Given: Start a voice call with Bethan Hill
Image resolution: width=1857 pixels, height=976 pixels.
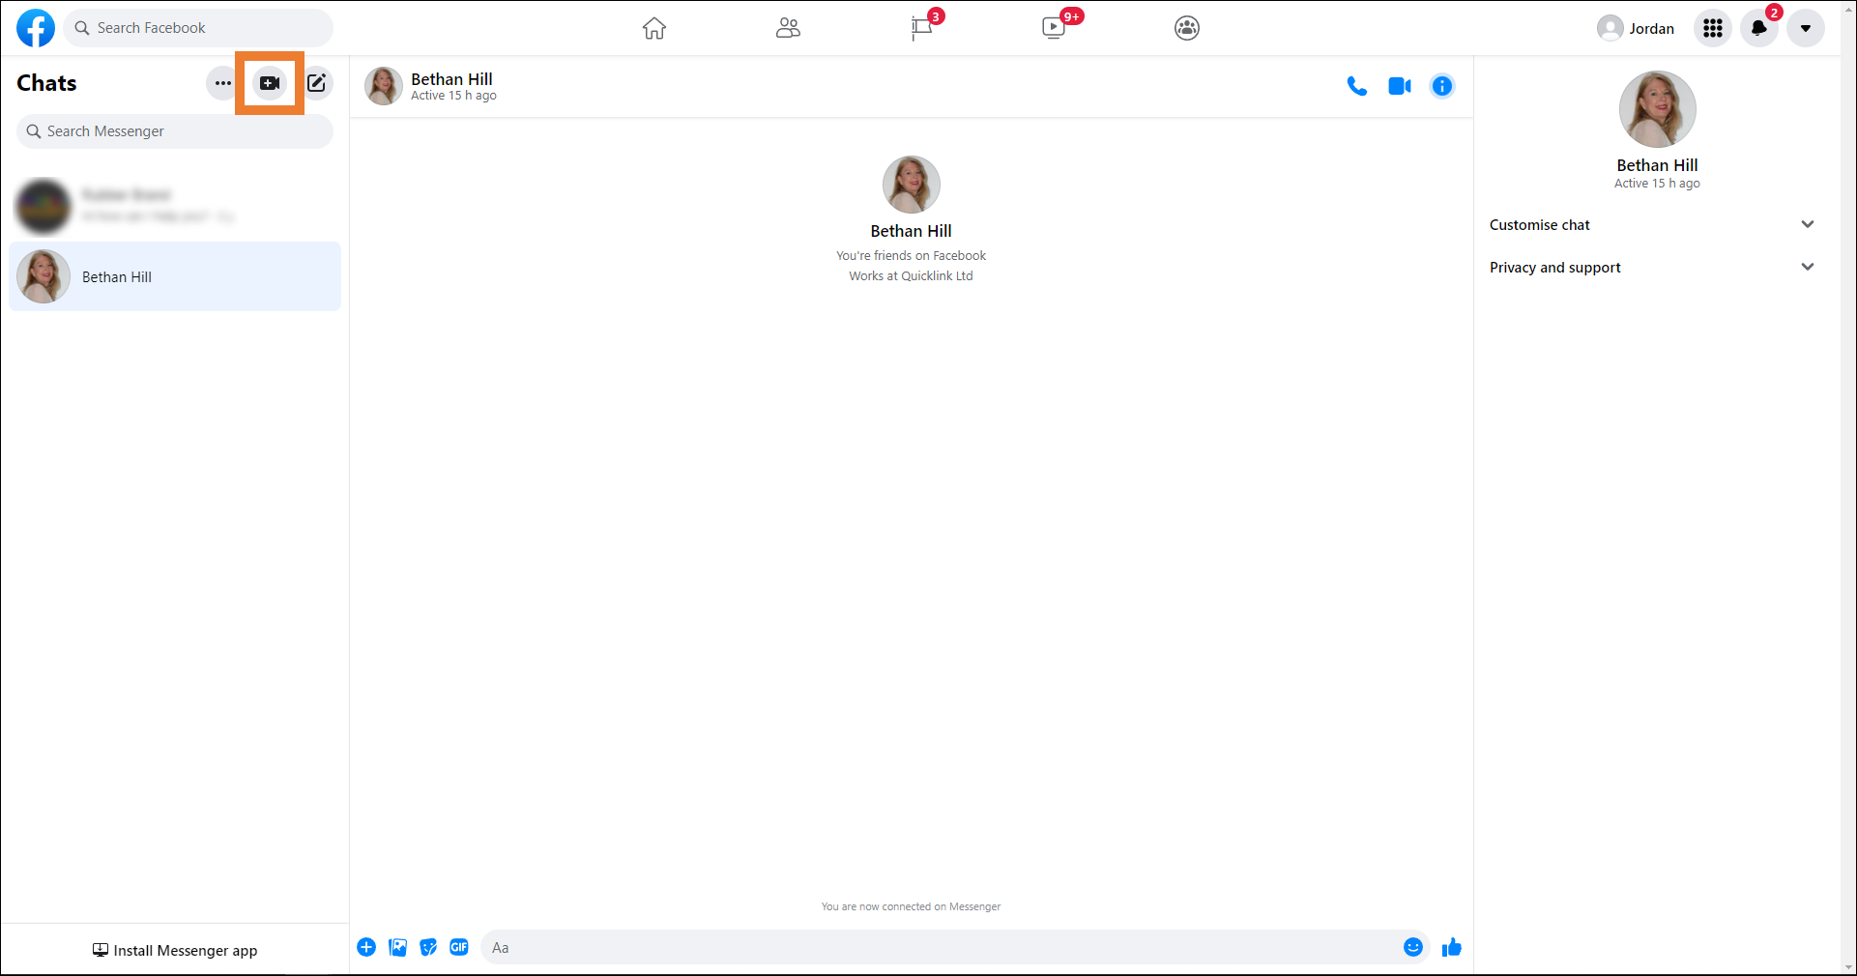Looking at the screenshot, I should pos(1356,86).
